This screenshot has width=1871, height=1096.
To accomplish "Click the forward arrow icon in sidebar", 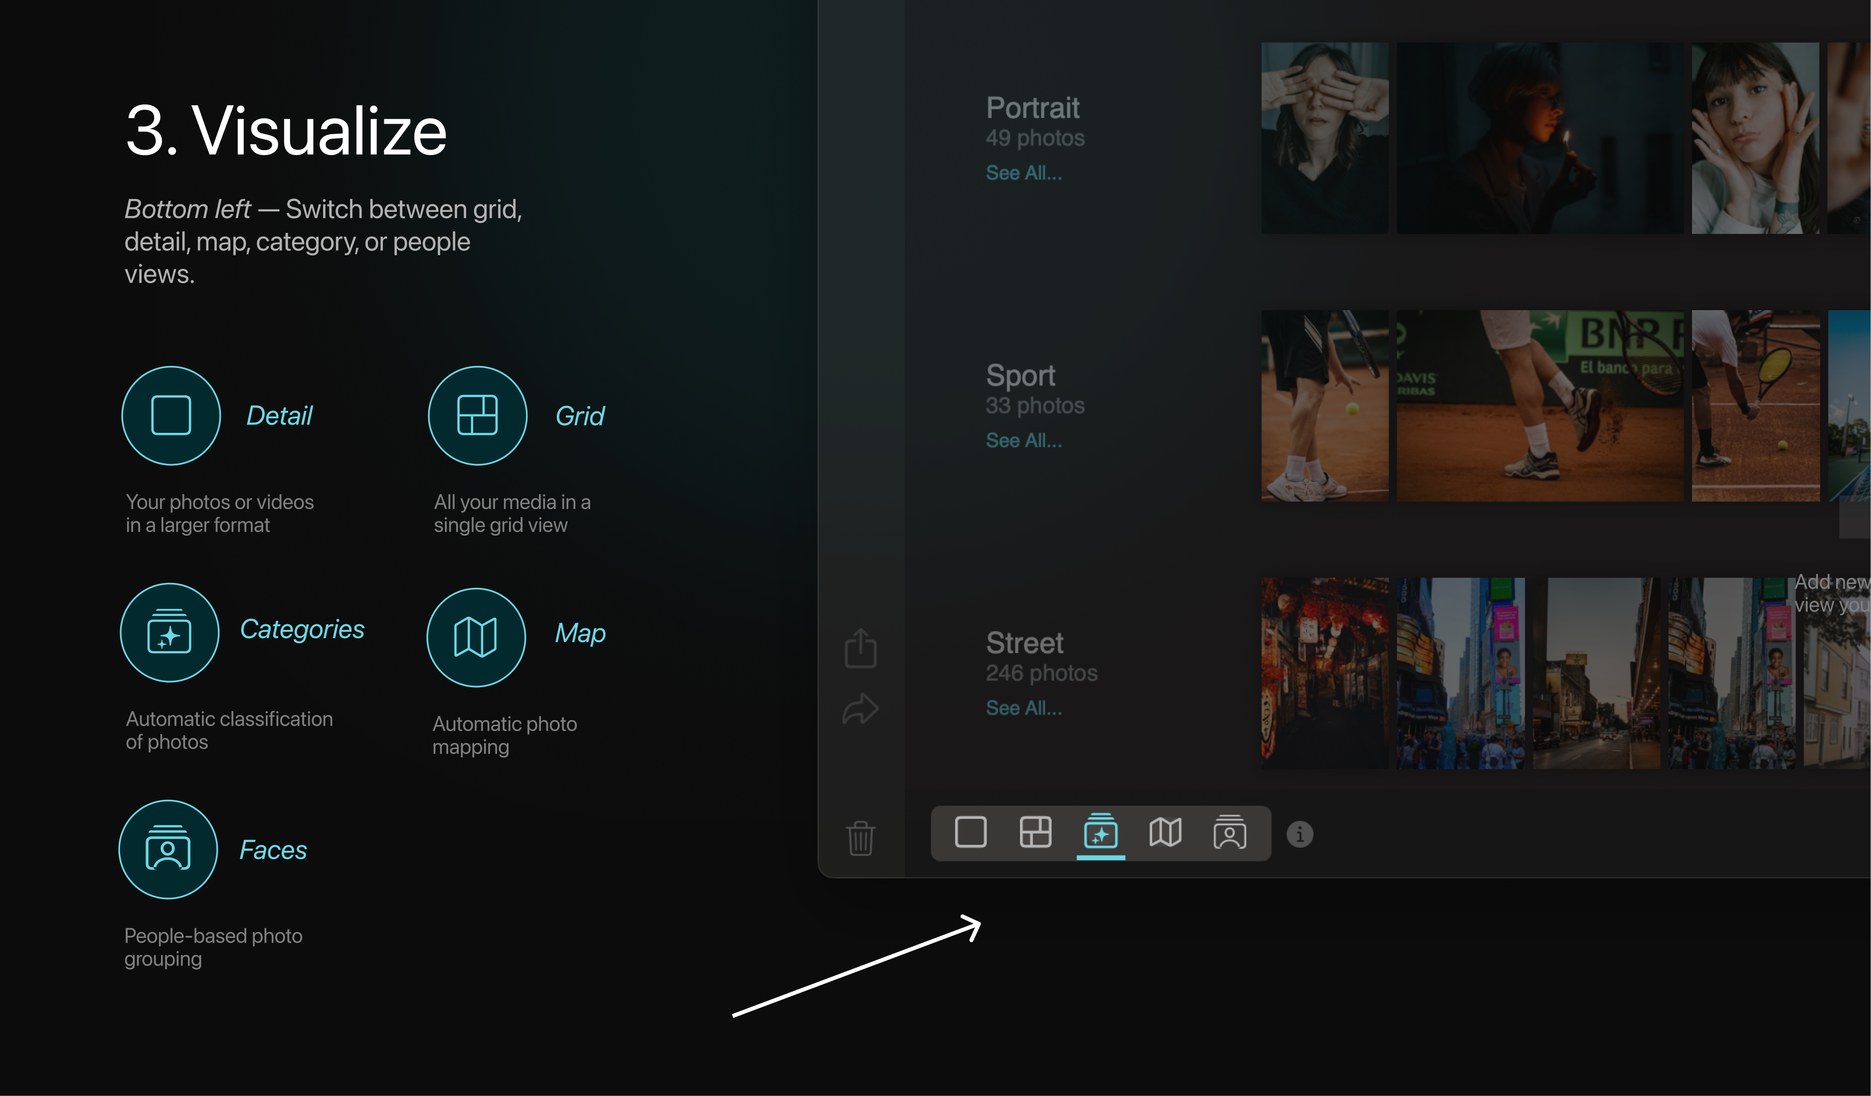I will pos(860,709).
